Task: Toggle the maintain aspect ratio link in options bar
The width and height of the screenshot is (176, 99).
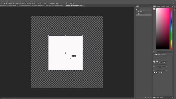Action: (26, 3)
